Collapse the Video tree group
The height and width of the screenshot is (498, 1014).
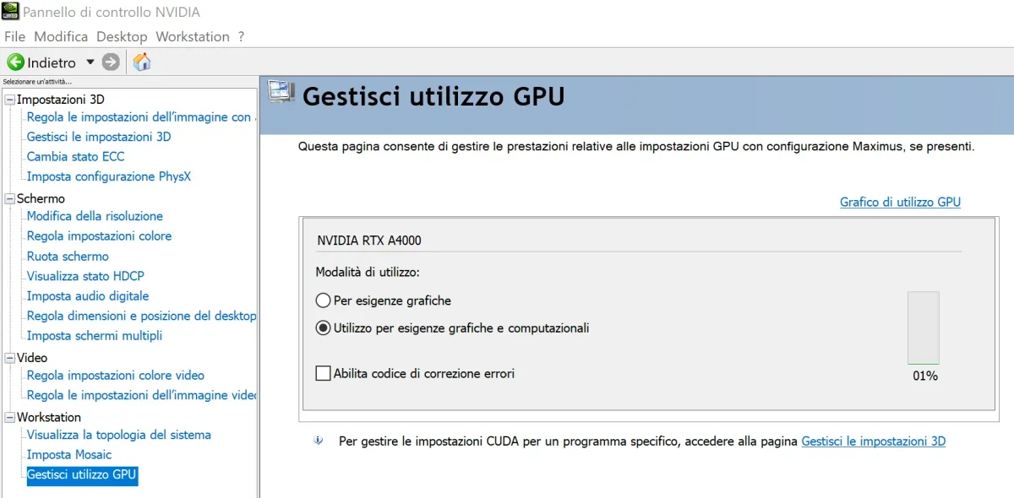click(10, 358)
